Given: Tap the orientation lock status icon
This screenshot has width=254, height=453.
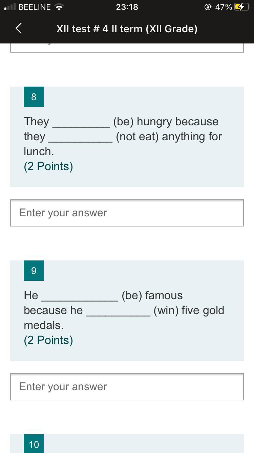Looking at the screenshot, I should point(208,7).
